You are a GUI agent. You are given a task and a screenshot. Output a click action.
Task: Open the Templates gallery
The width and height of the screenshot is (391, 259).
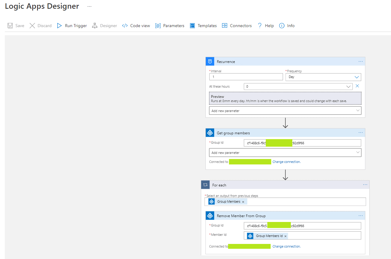(203, 26)
